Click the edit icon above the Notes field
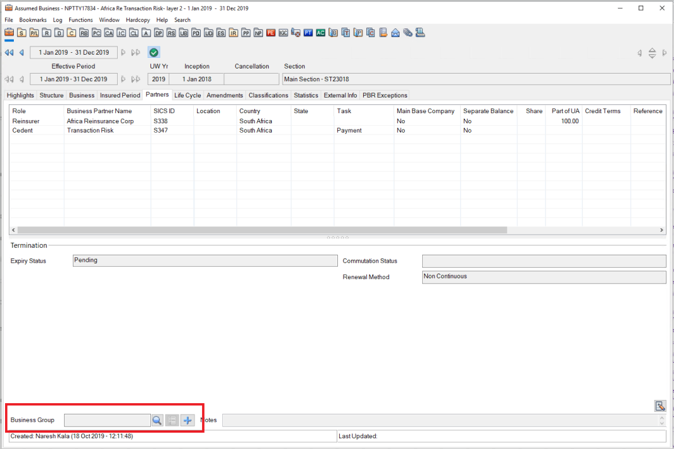 tap(660, 406)
